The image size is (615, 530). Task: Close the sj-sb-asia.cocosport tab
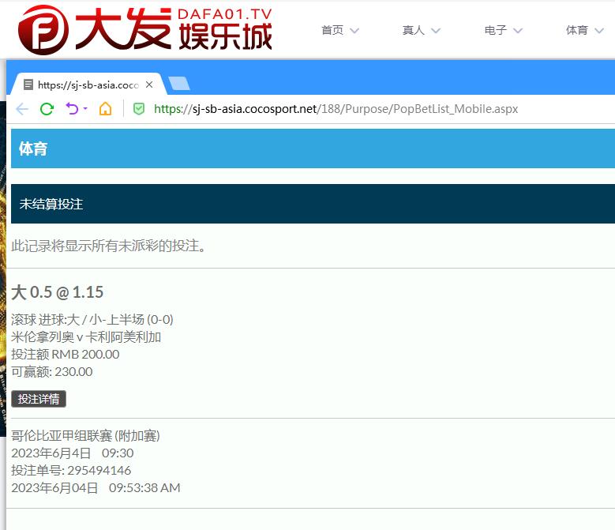[x=149, y=85]
